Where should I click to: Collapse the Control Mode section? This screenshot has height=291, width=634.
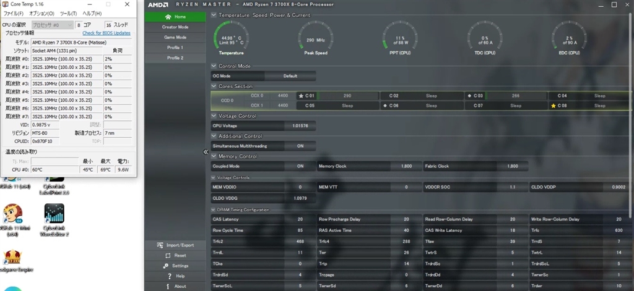point(214,66)
